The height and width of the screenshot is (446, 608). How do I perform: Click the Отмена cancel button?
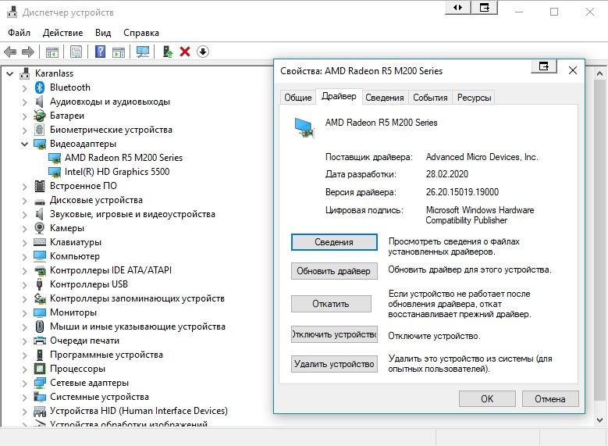(x=549, y=398)
